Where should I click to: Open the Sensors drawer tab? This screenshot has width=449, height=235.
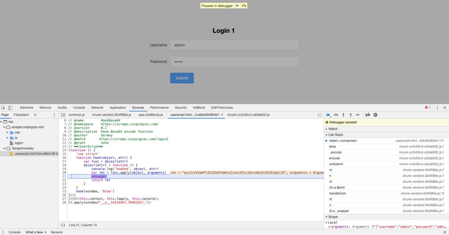[57, 232]
